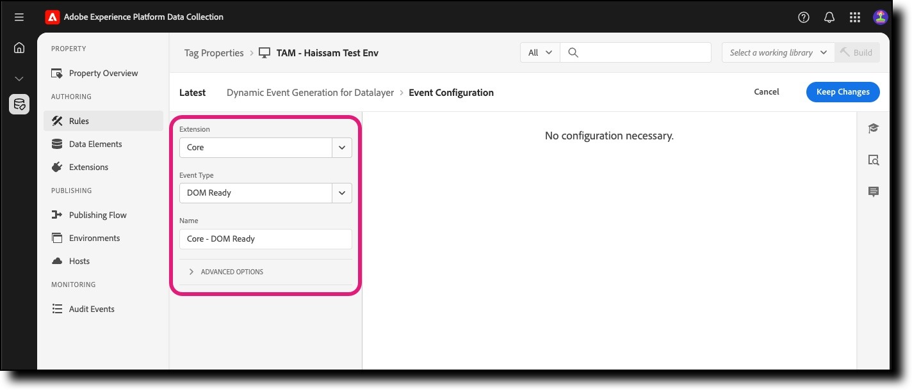912x390 pixels.
Task: Go to Tag Properties breadcrumb
Action: pos(214,53)
